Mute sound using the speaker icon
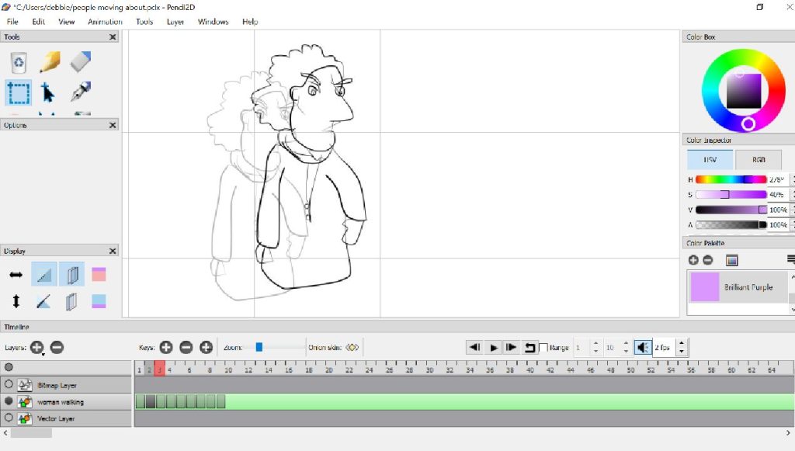This screenshot has width=795, height=451. [x=642, y=347]
